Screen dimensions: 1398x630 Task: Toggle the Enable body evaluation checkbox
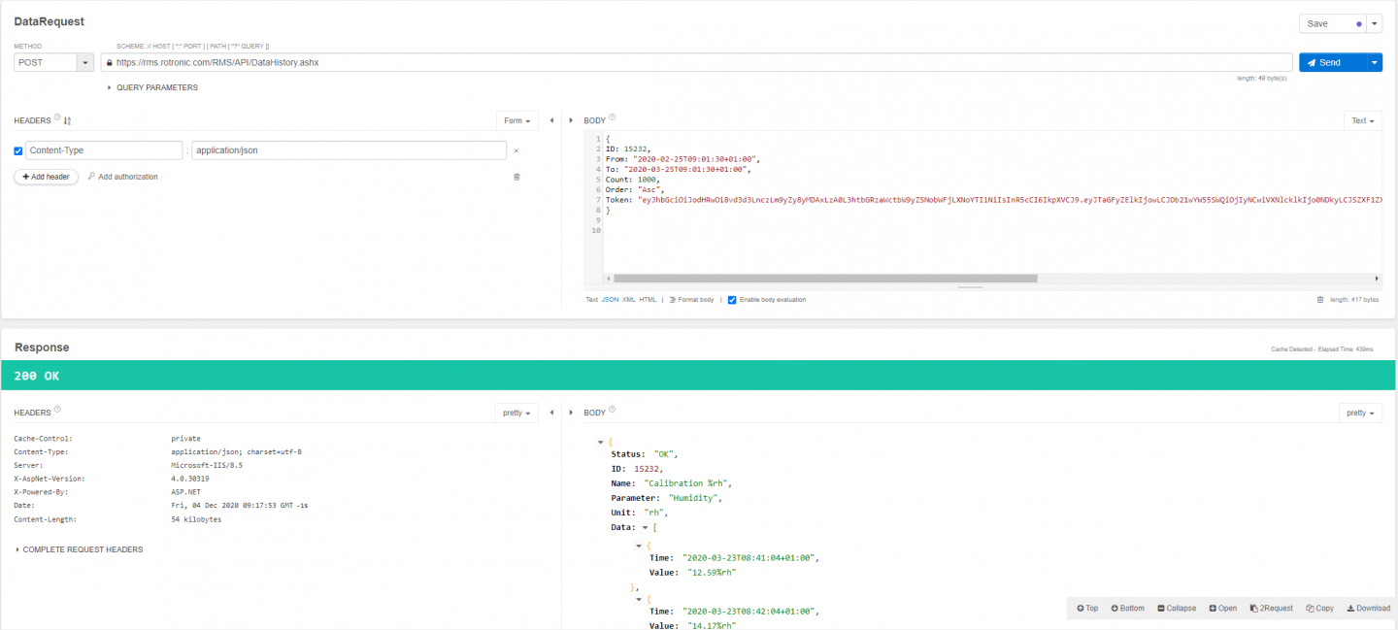click(732, 299)
